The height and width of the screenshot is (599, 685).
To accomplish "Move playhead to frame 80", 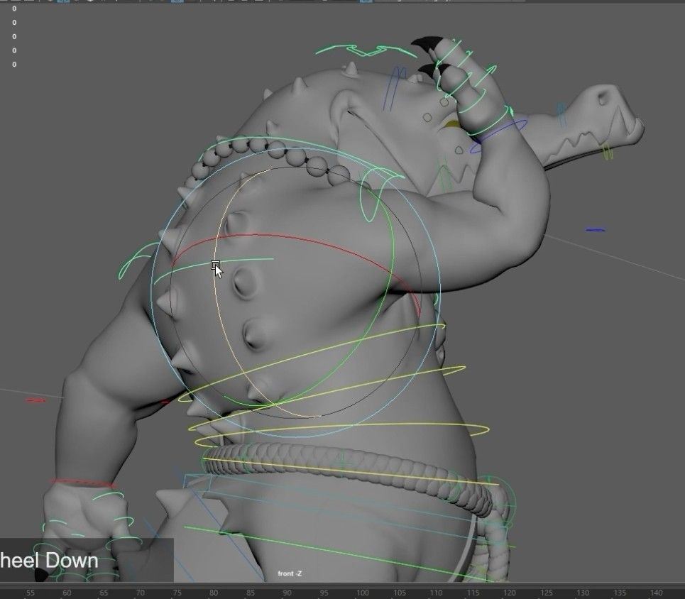I will 214,593.
